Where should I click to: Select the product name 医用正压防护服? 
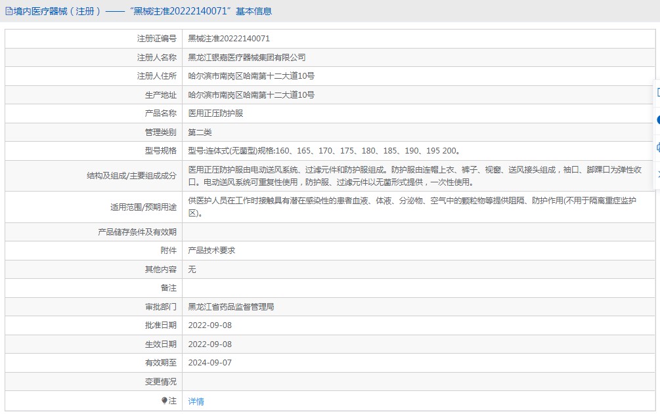[x=215, y=114]
